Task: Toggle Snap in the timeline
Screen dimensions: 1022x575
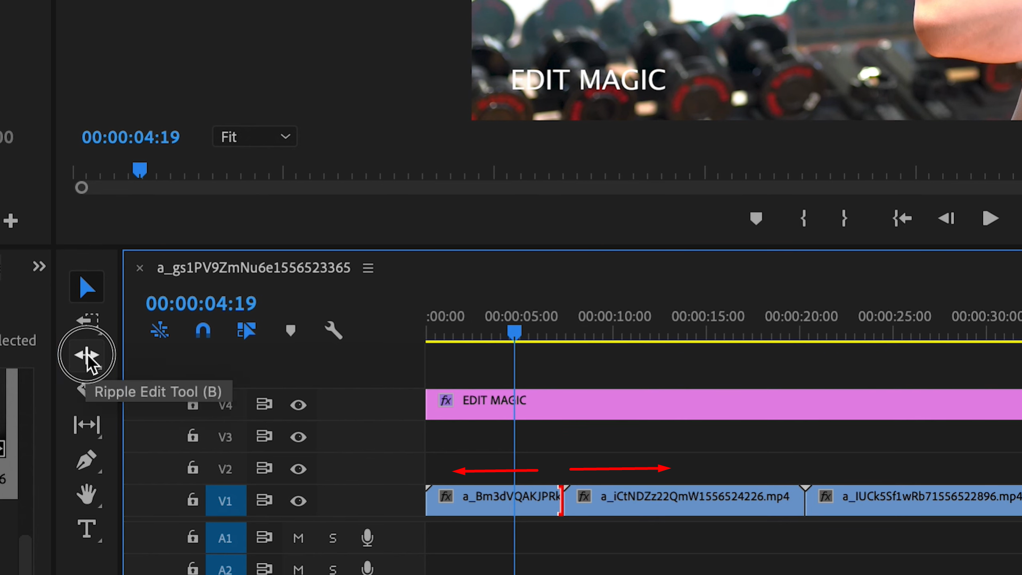Action: [203, 330]
